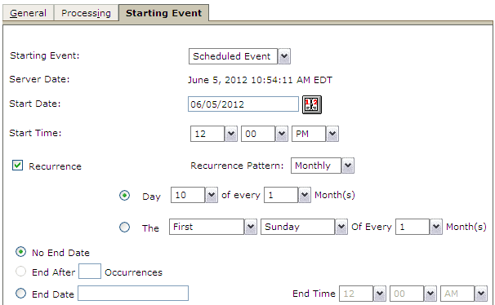The height and width of the screenshot is (305, 495).
Task: Open the Day number dropdown showing 10
Action: coord(194,195)
